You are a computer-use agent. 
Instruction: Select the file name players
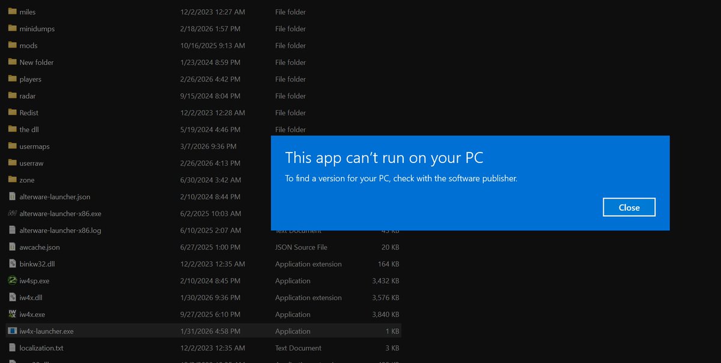pyautogui.click(x=30, y=79)
